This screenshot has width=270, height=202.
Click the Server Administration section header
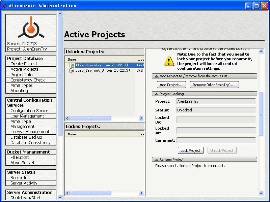[x=31, y=192]
